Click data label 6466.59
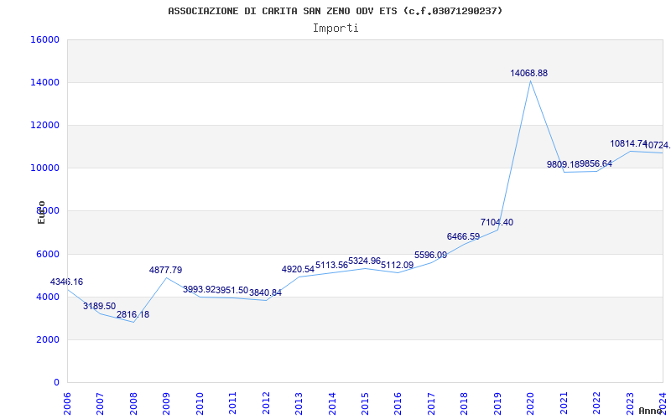Image resolution: width=671 pixels, height=419 pixels. [464, 236]
